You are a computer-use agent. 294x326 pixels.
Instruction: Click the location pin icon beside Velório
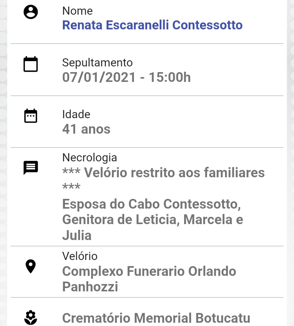tap(31, 267)
